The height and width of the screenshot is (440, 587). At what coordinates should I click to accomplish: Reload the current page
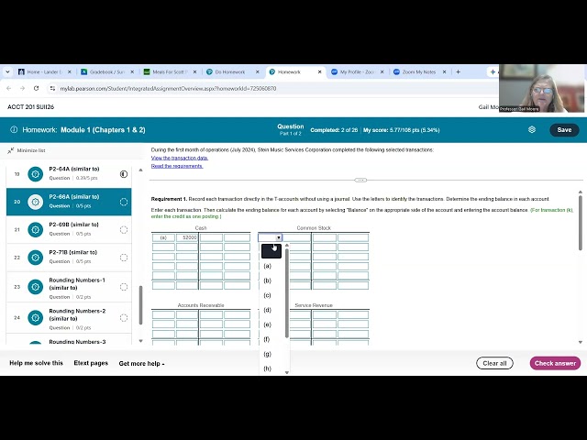(36, 88)
